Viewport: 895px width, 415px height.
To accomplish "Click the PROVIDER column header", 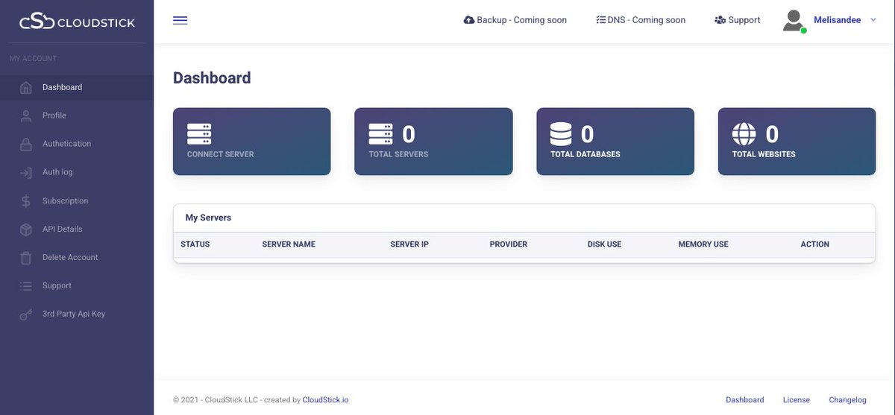I will click(509, 244).
